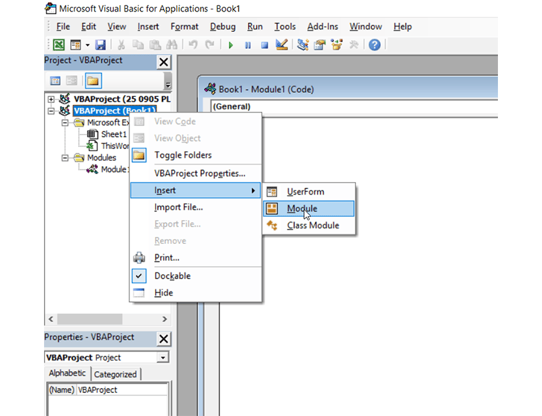Toggle Design Mode icon in toolbar
Viewport: 542px width, 416px height.
coord(281,45)
